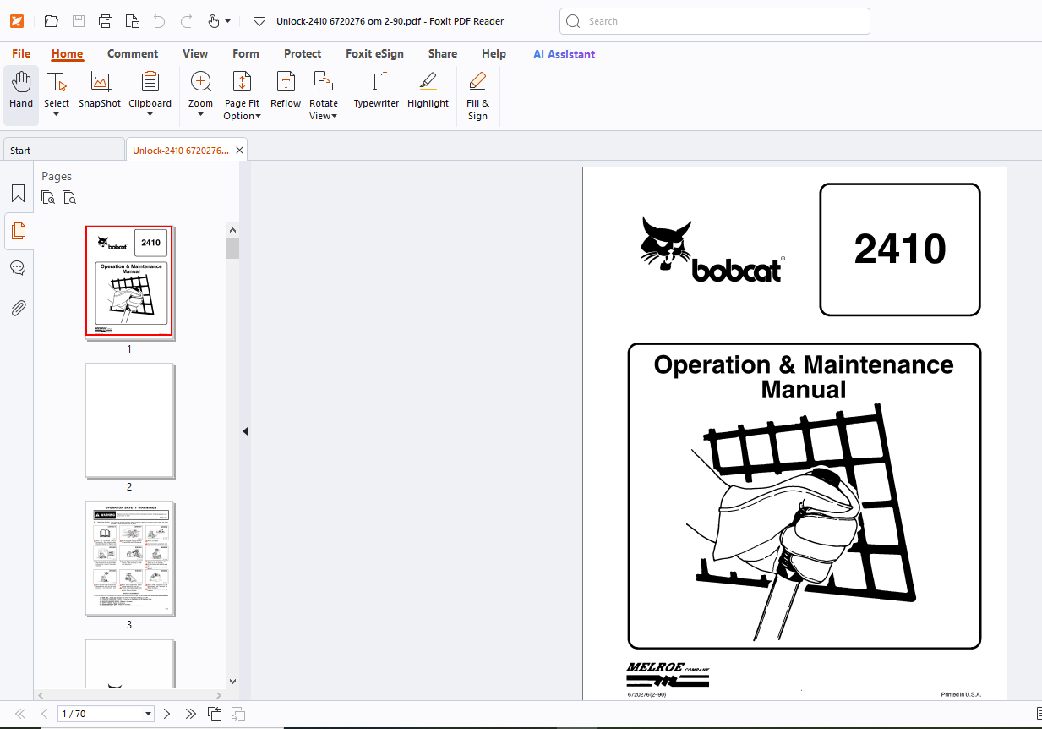The image size is (1042, 729).
Task: Click the Foxit logo icon
Action: click(17, 21)
